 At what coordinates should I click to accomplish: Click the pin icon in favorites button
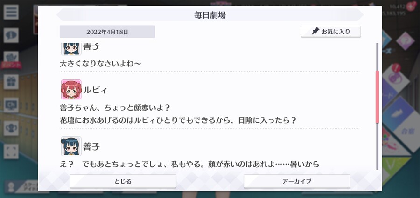tap(315, 32)
